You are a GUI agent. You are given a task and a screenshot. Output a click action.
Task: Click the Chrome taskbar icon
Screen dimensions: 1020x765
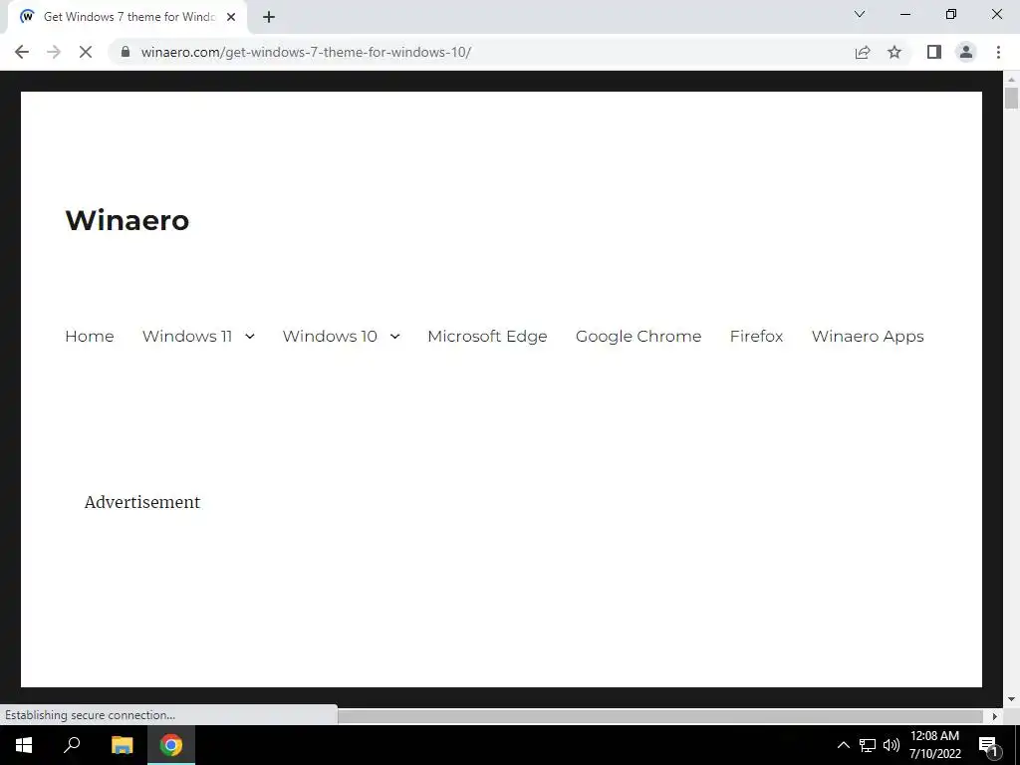click(171, 745)
